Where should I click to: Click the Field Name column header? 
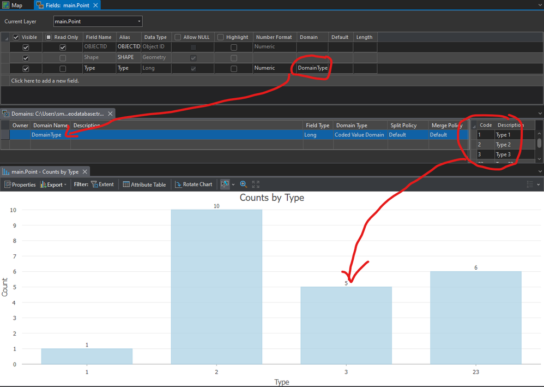point(99,37)
